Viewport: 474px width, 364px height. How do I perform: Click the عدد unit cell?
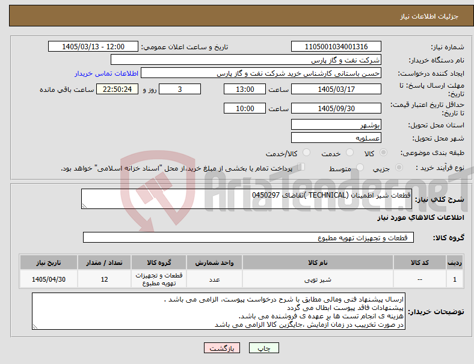(214, 279)
